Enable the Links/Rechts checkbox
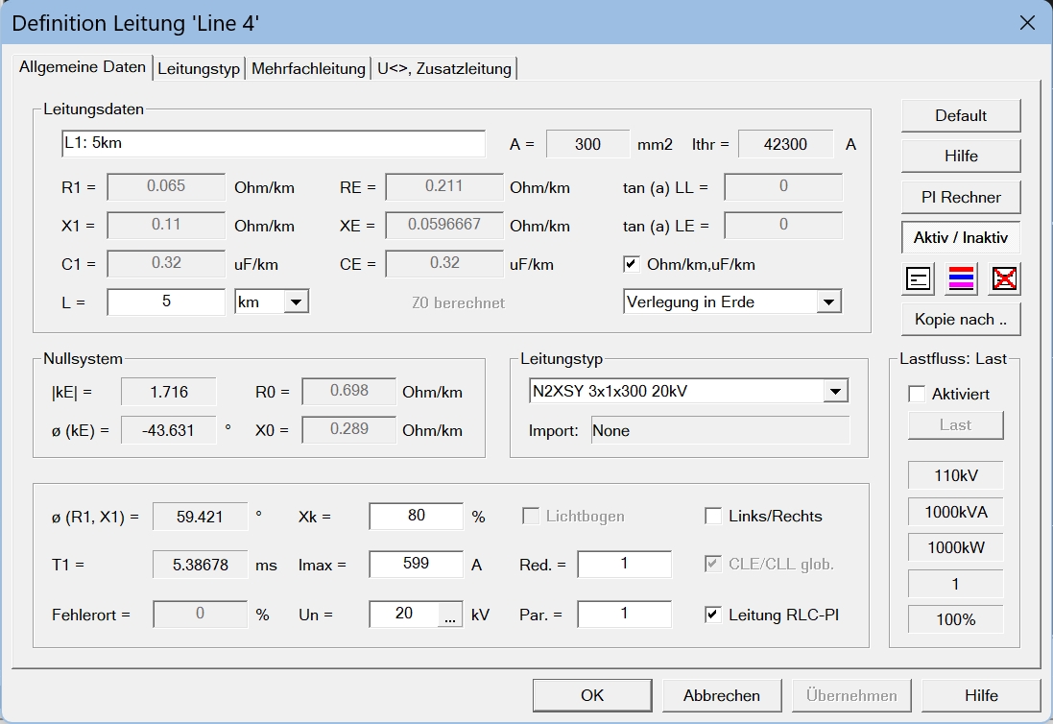 (x=713, y=517)
